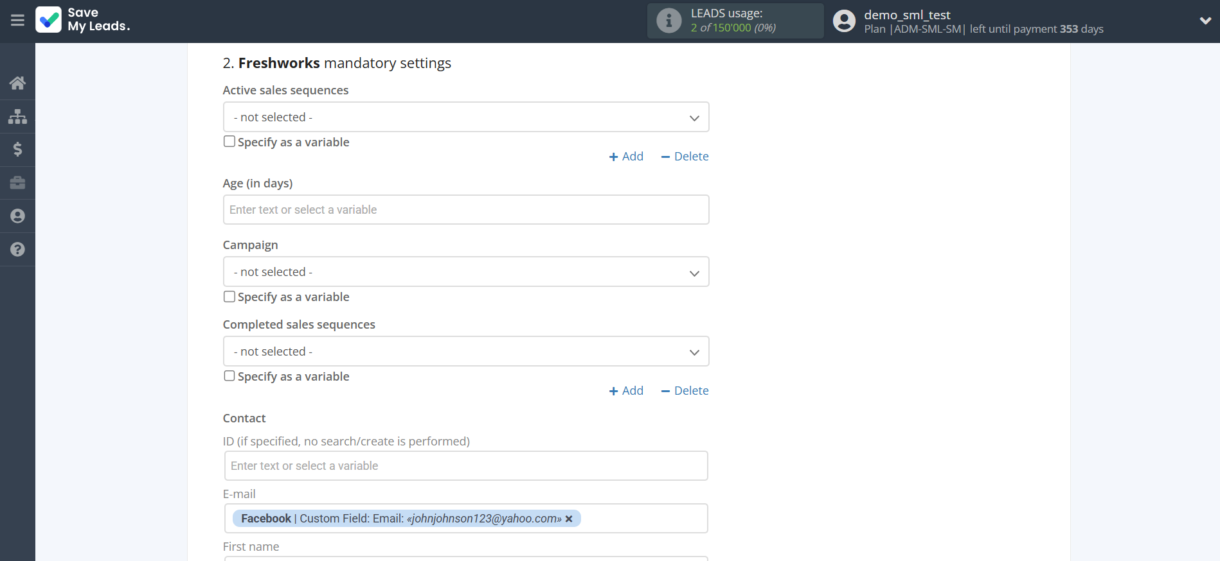Open billing dollar sign icon
Screen dimensions: 1220x561
(17, 150)
